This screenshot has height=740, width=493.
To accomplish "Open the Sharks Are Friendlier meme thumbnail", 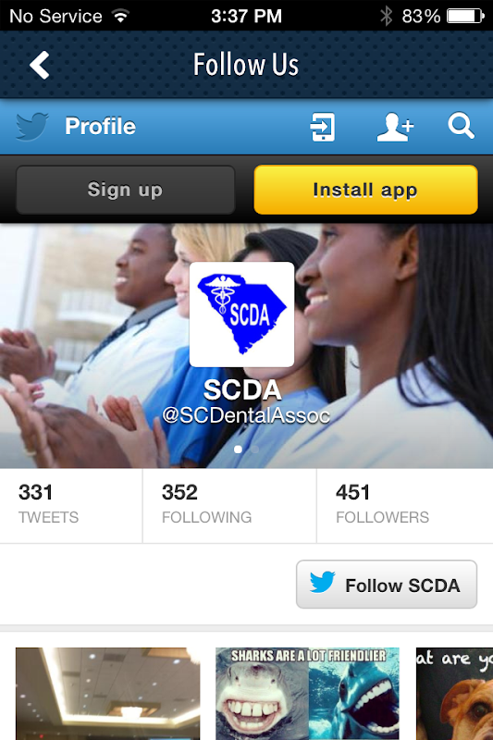I will (308, 693).
